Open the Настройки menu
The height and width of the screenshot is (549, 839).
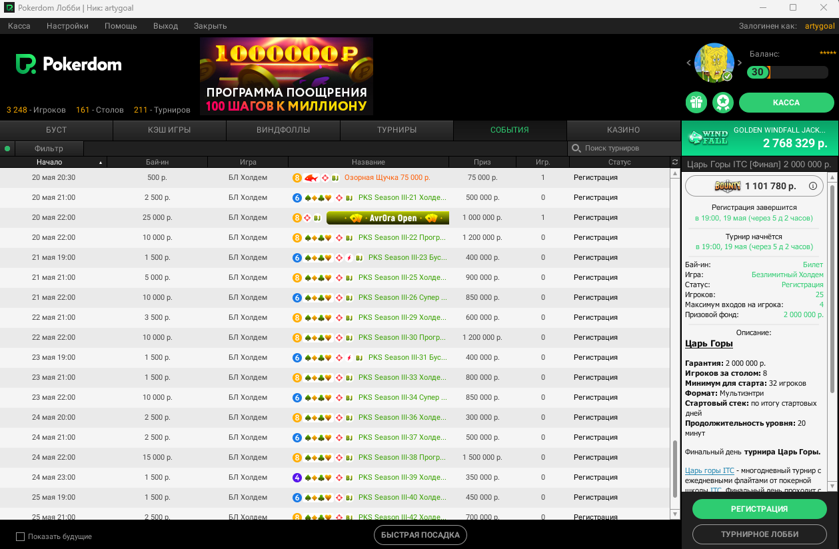pyautogui.click(x=67, y=26)
